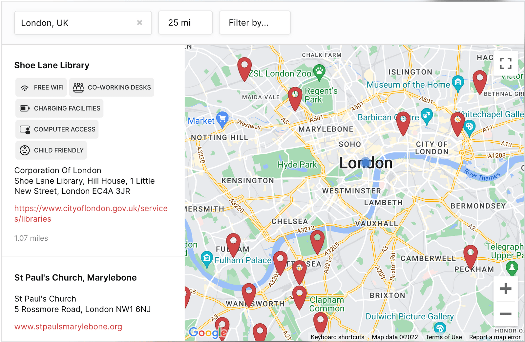The height and width of the screenshot is (342, 525).
Task: Open the 25 mi radius dropdown
Action: click(185, 23)
